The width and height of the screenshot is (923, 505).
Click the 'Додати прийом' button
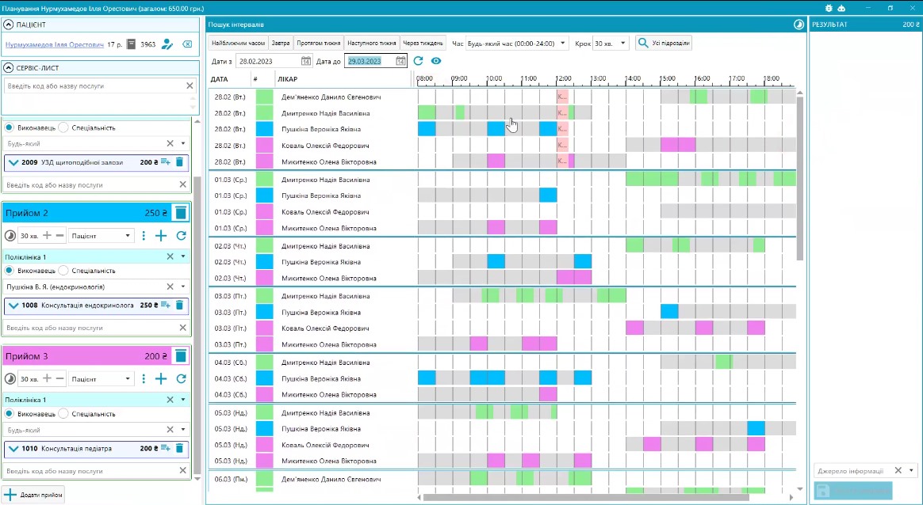coord(33,495)
